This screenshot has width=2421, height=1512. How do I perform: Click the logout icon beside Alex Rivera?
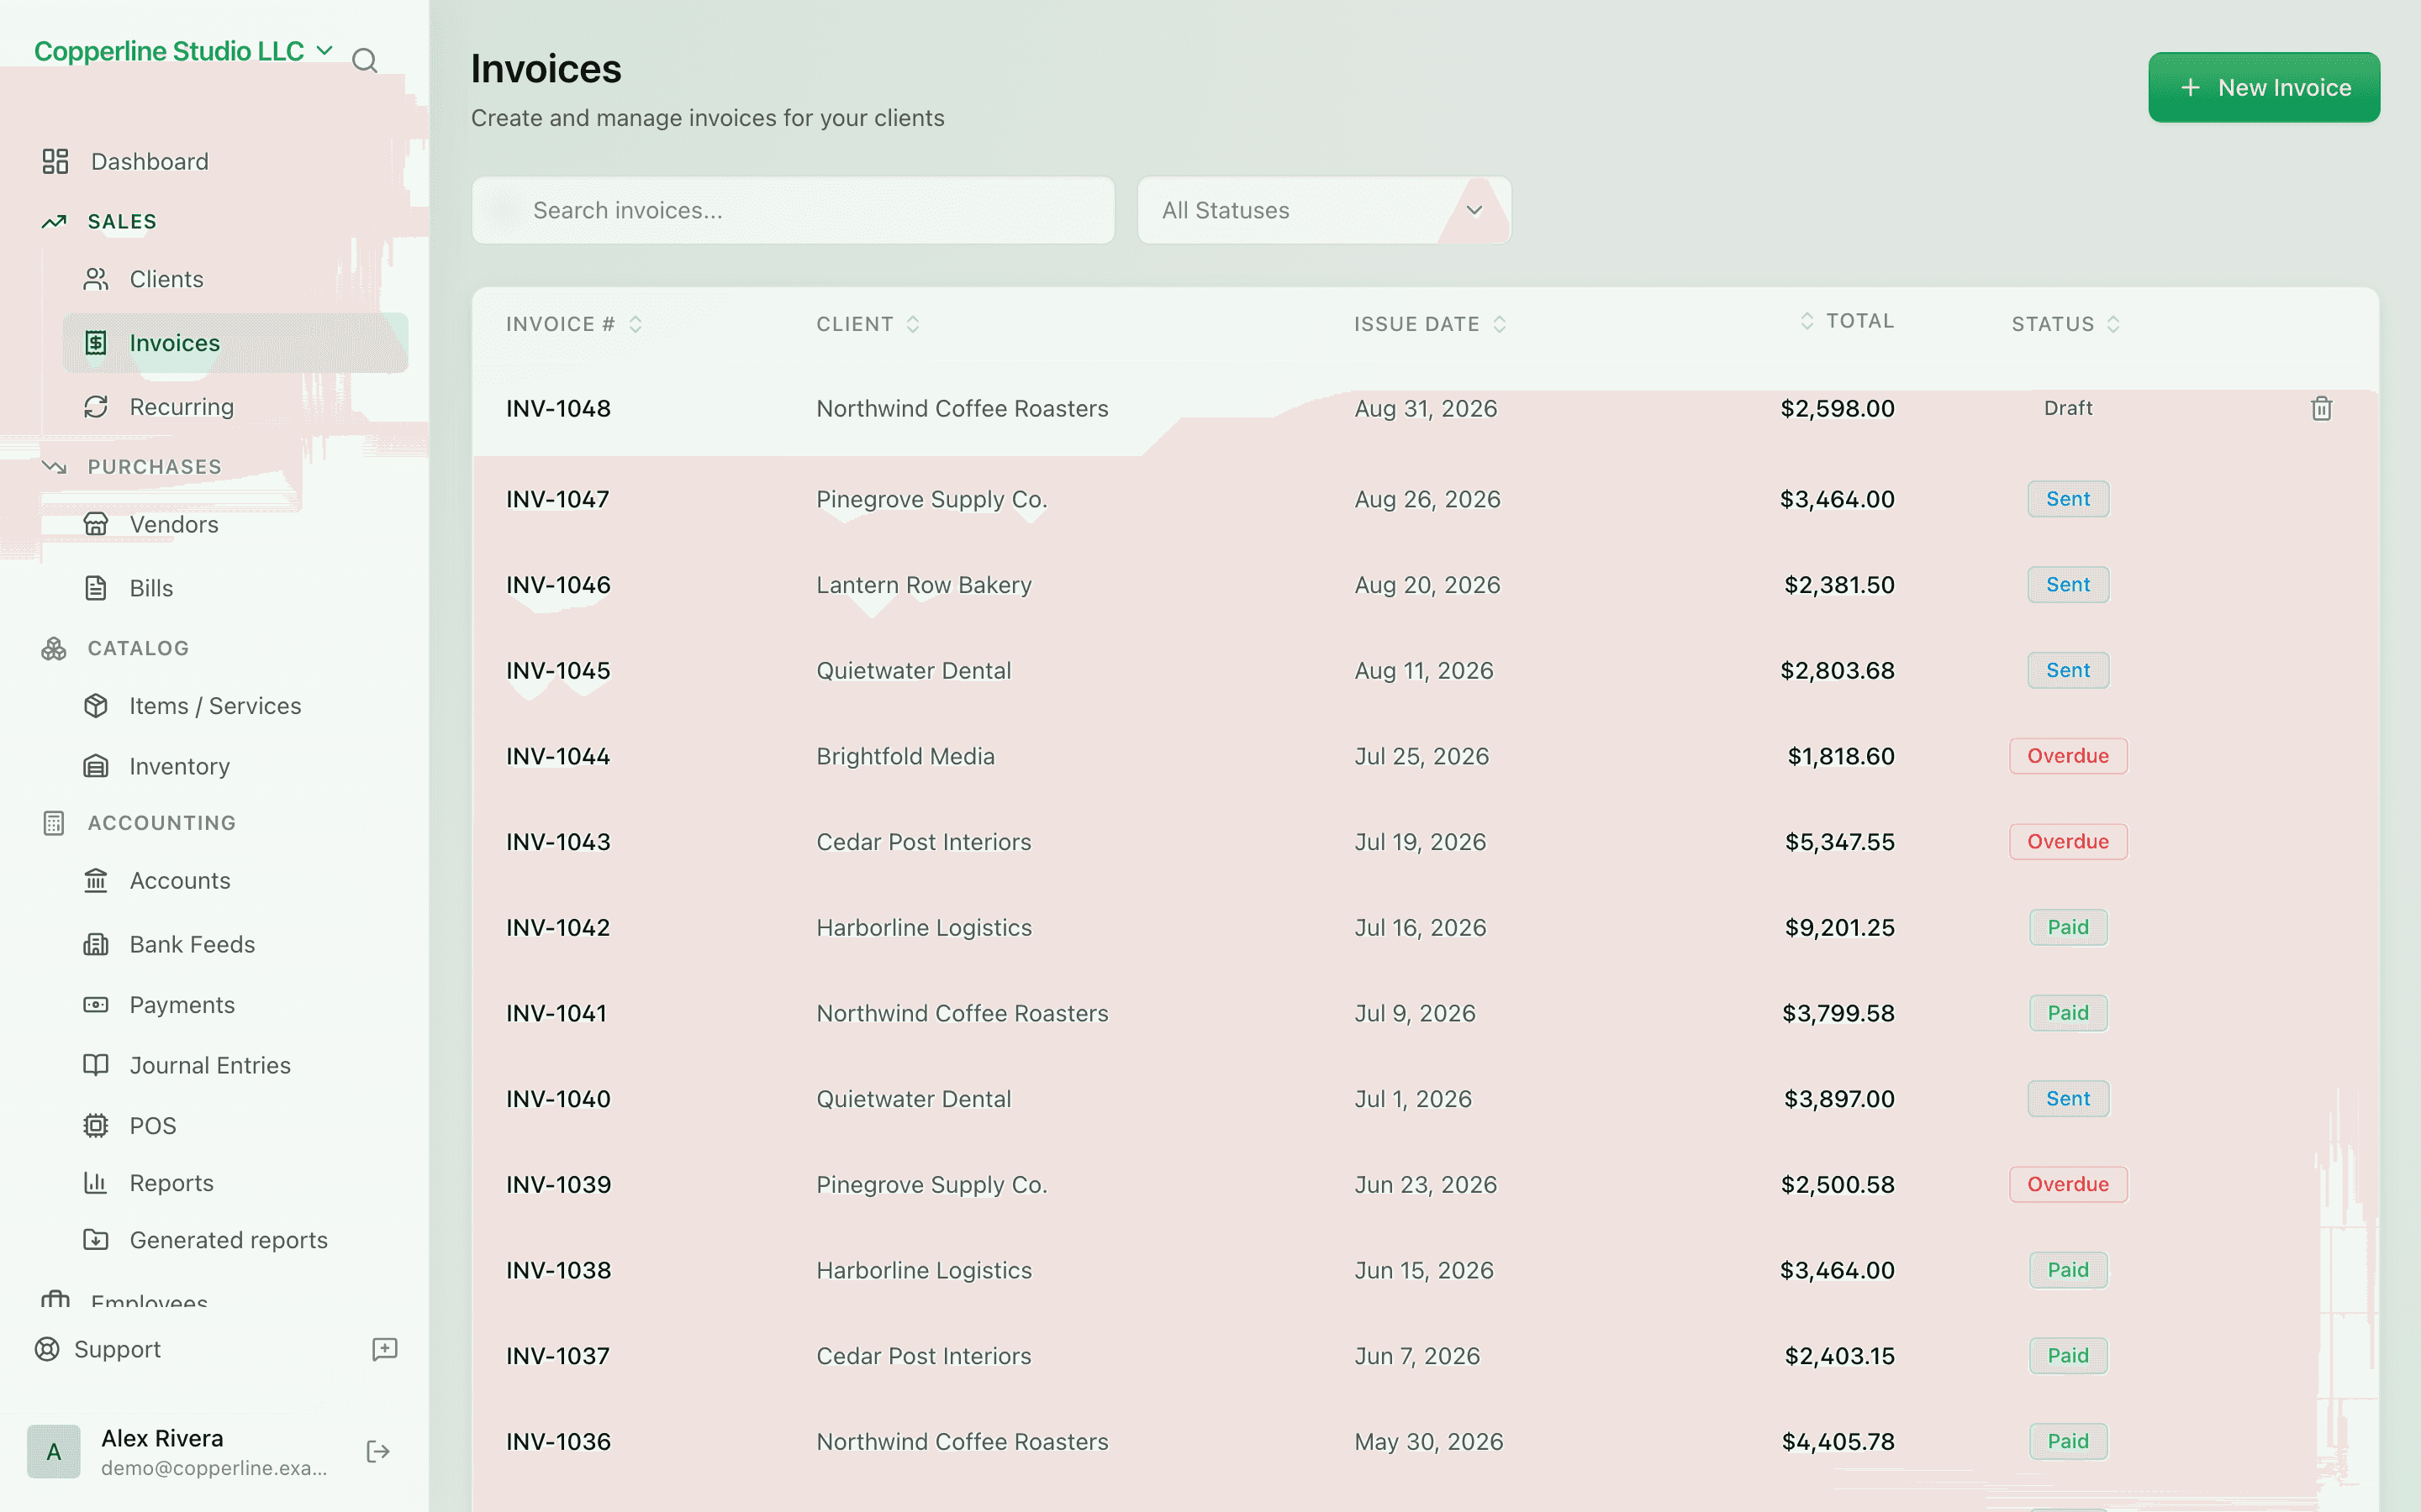pos(378,1452)
